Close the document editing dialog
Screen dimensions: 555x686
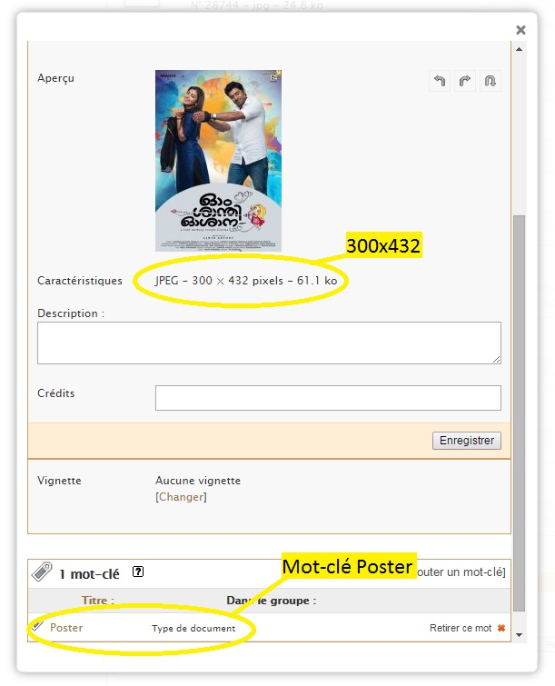tap(520, 30)
